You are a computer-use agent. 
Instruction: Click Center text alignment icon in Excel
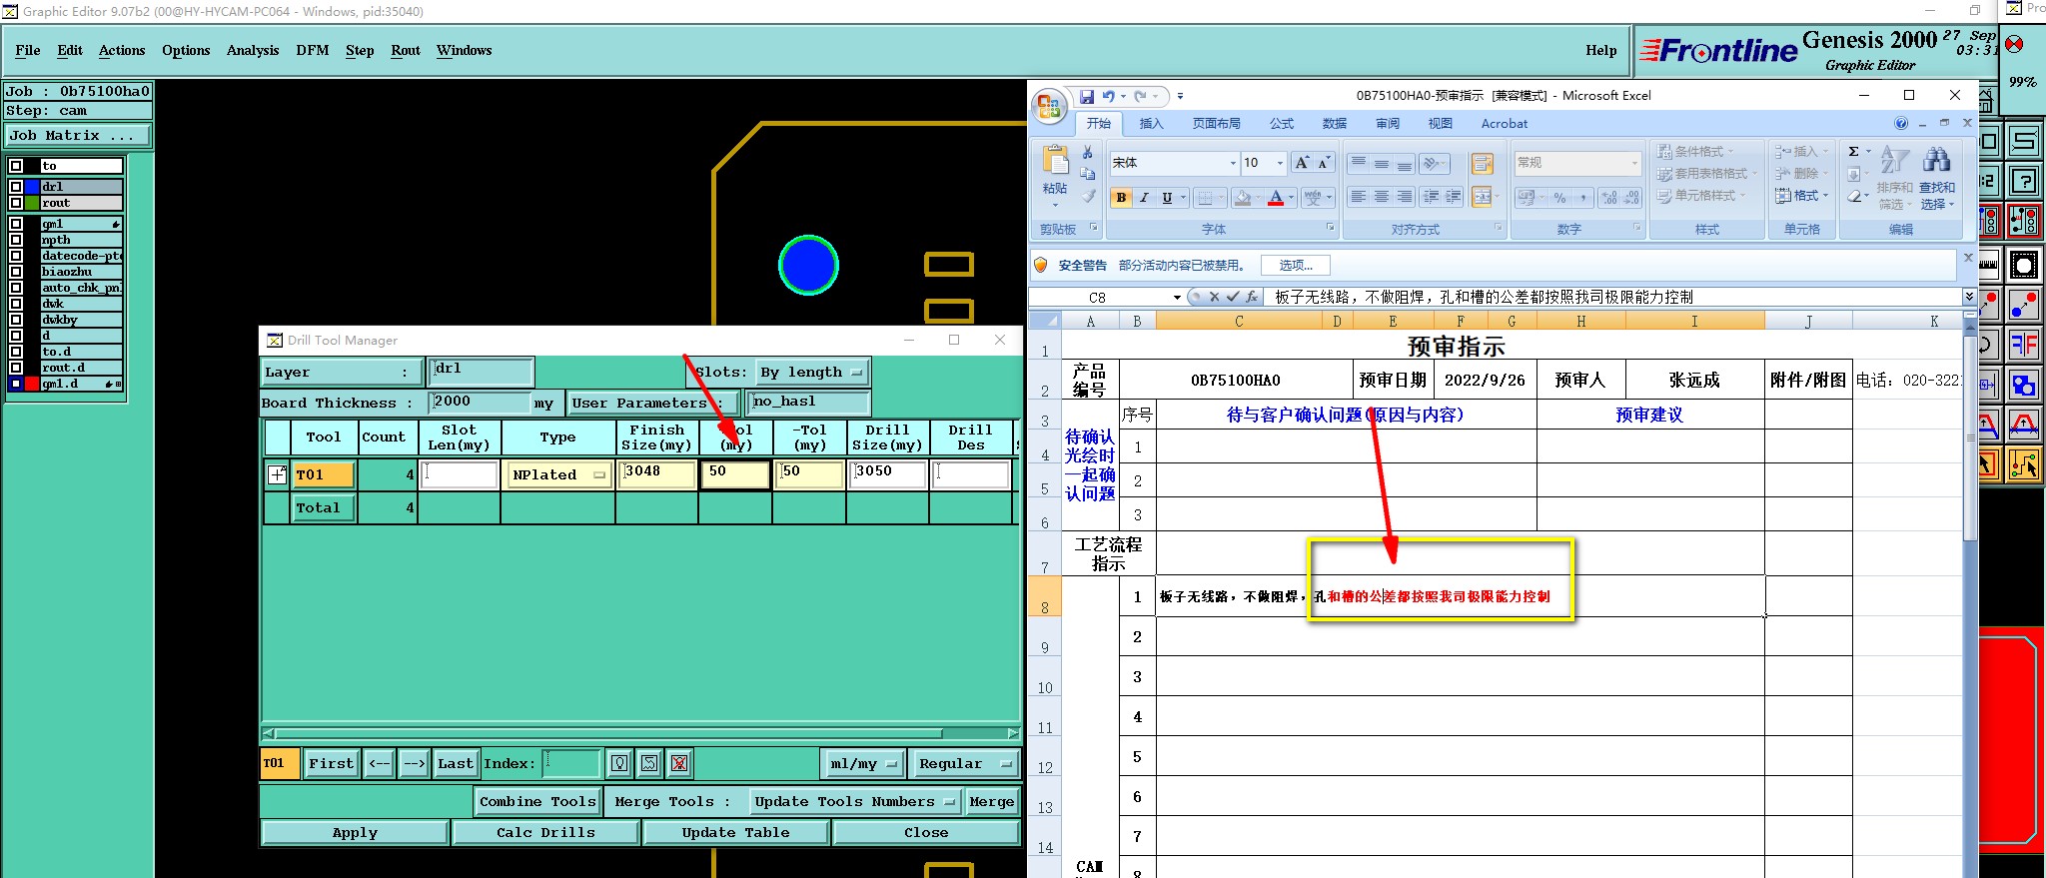1381,197
